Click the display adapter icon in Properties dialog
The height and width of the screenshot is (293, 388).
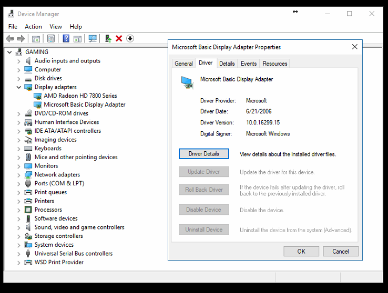[187, 82]
